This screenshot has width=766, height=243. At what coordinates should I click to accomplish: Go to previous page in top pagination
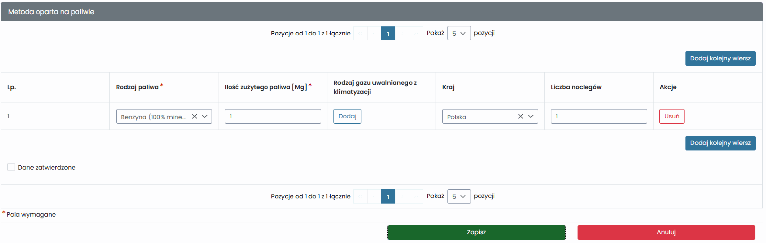374,33
